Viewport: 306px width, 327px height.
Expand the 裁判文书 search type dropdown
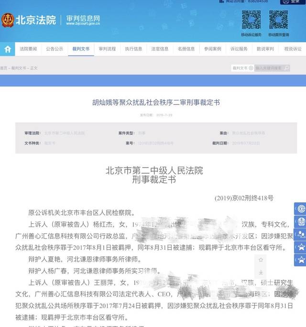(243, 68)
